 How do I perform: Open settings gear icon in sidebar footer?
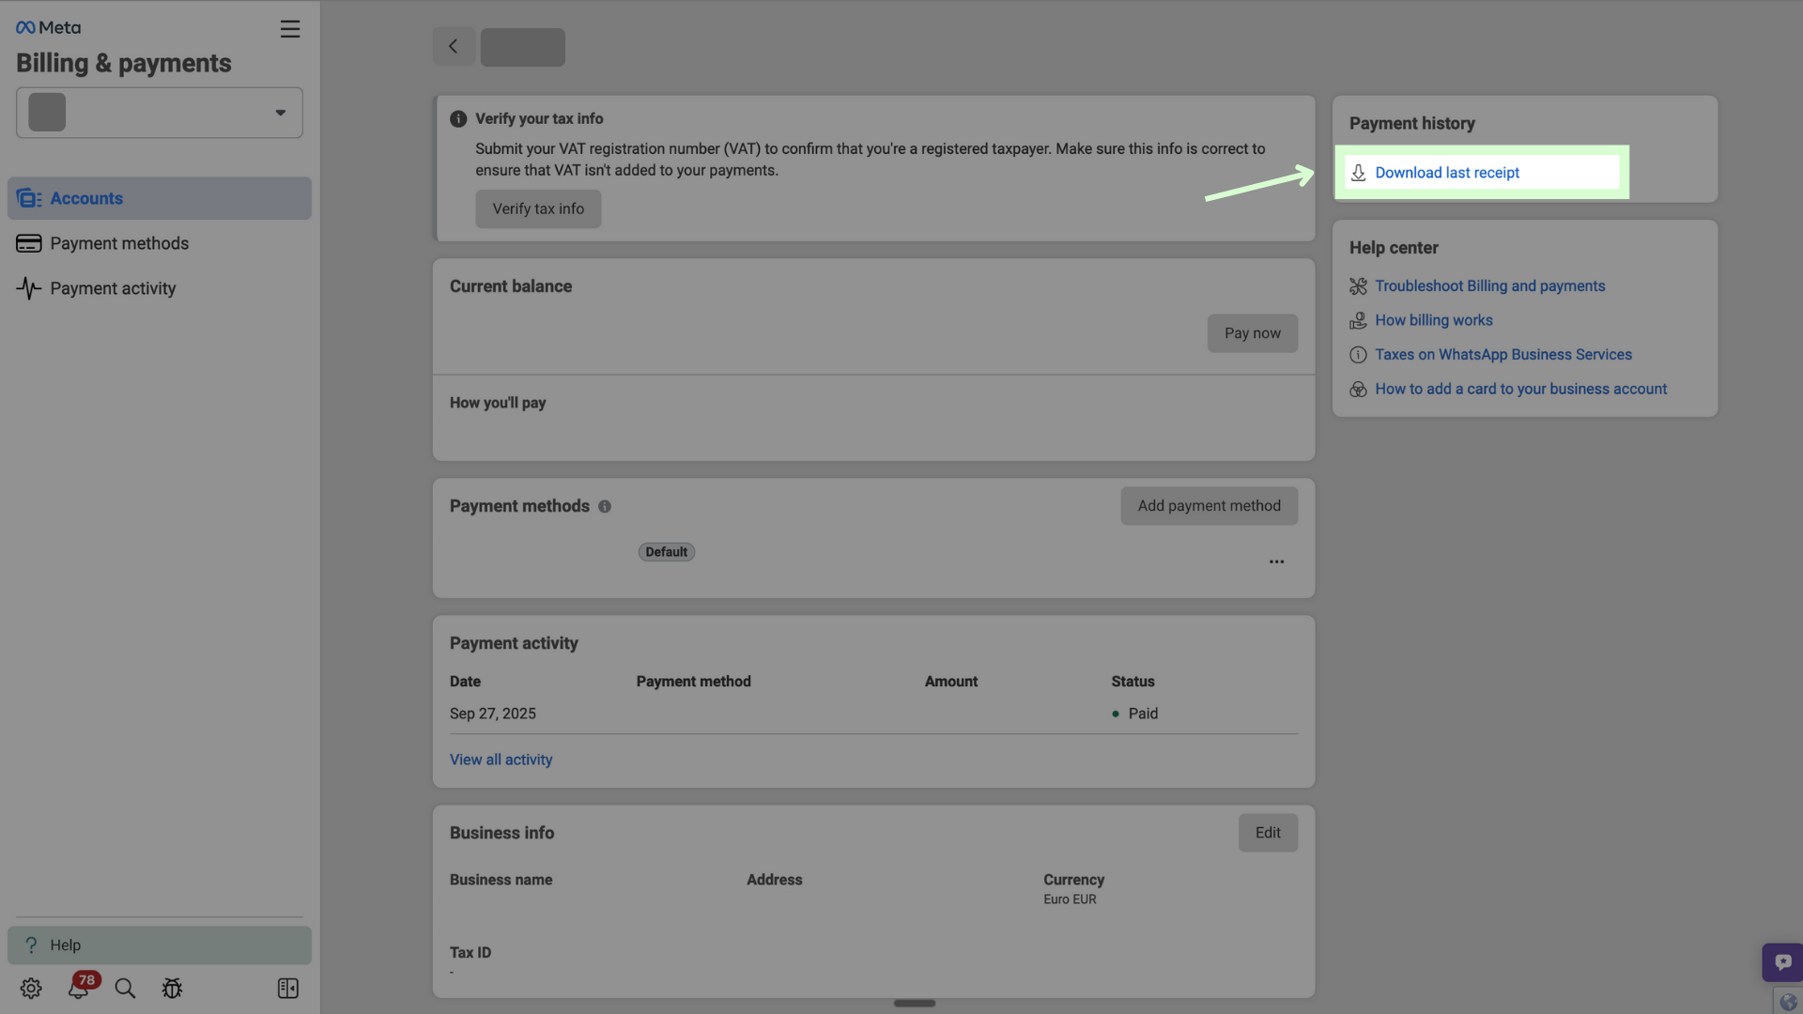(x=31, y=989)
